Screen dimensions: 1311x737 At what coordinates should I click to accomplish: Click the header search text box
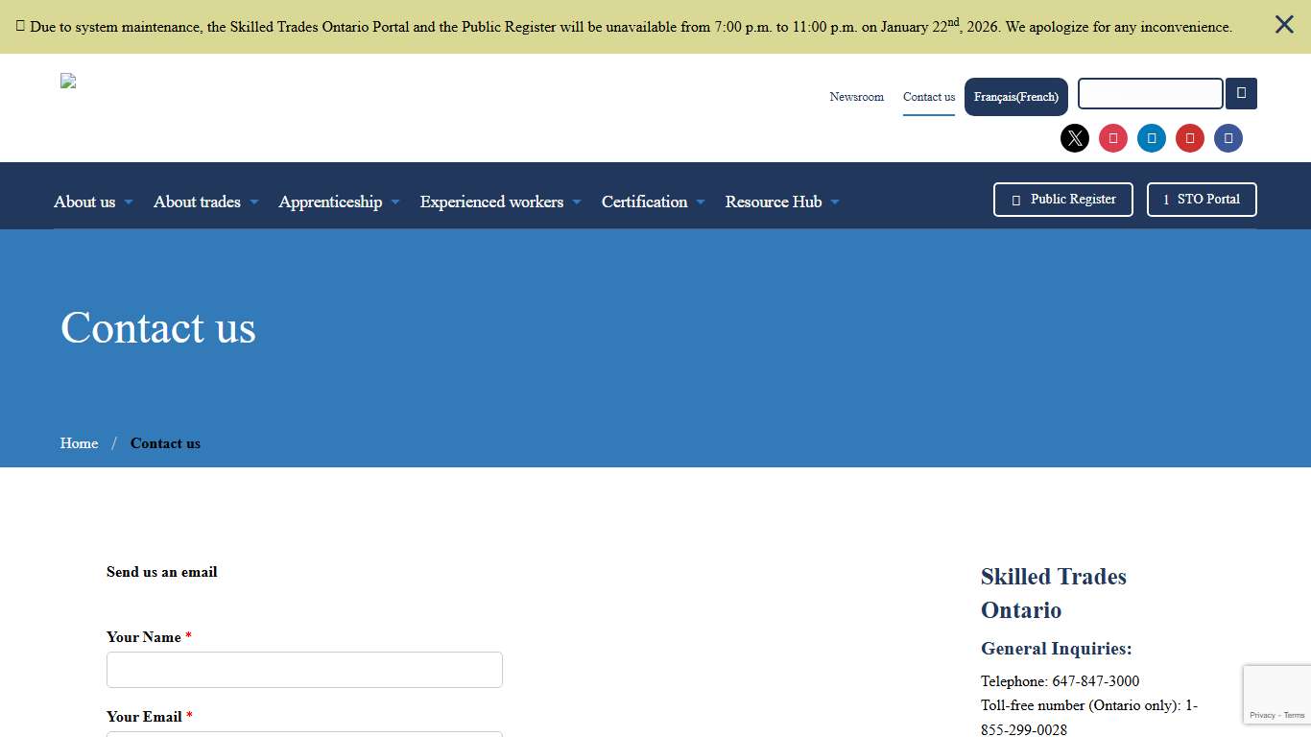(1150, 94)
